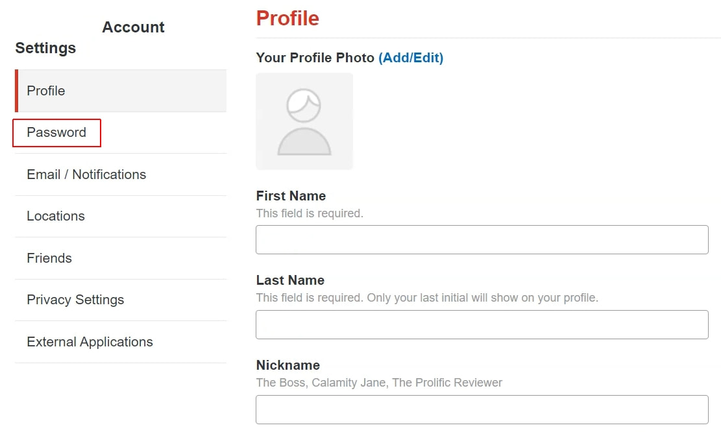Click the Nickname field label
This screenshot has height=432, width=721.
click(287, 365)
